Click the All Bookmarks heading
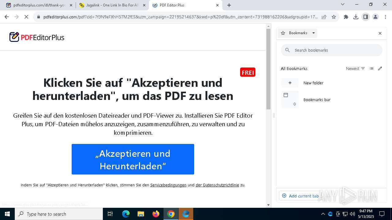The width and height of the screenshot is (392, 220). pos(294,68)
